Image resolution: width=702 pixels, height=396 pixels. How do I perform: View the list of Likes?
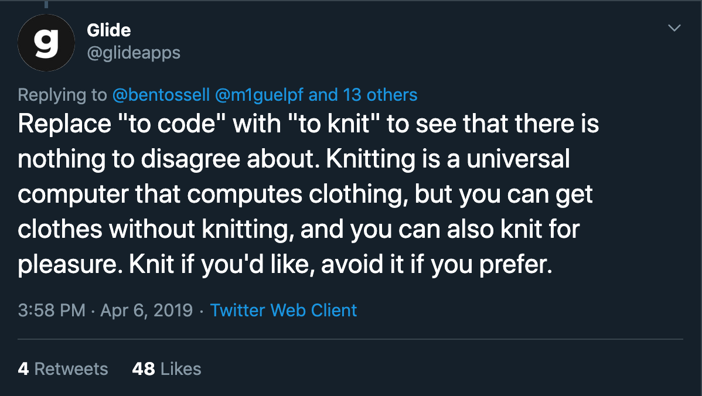(x=180, y=368)
